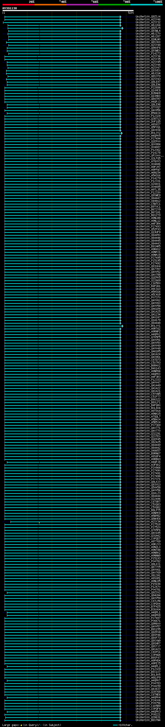
Task: Select hit UniRef100_Q9ZSJ4
Action: pyautogui.click(x=148, y=17)
